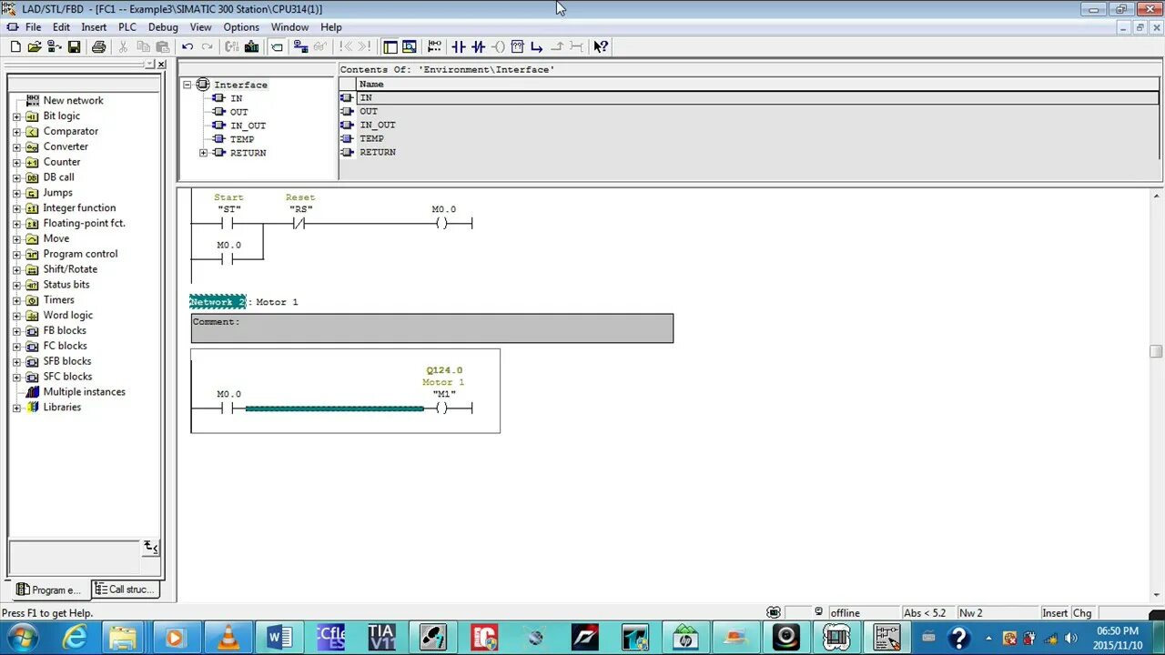Open the File menu
The width and height of the screenshot is (1165, 655).
click(33, 27)
